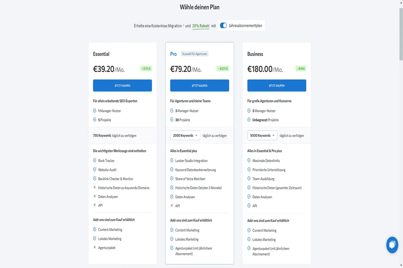Click check icon beside Agenturpaket in Business plan
Viewport: 403px width, 268px height.
tap(249, 249)
